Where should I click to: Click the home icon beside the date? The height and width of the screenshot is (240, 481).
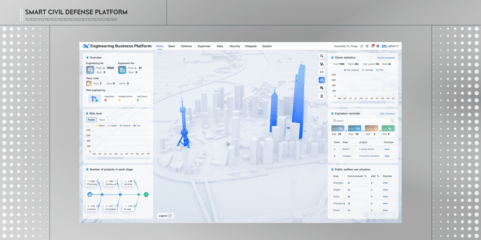click(x=362, y=46)
